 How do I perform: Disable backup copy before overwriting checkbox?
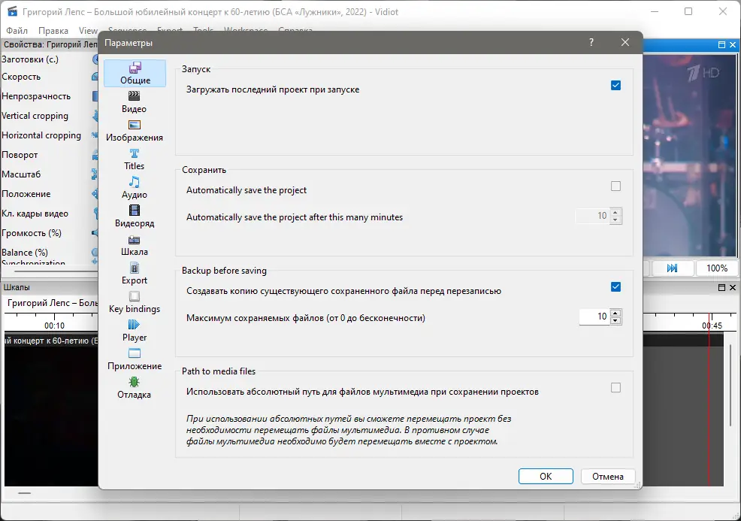pos(615,287)
